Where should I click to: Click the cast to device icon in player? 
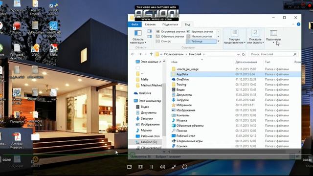click(x=129, y=167)
